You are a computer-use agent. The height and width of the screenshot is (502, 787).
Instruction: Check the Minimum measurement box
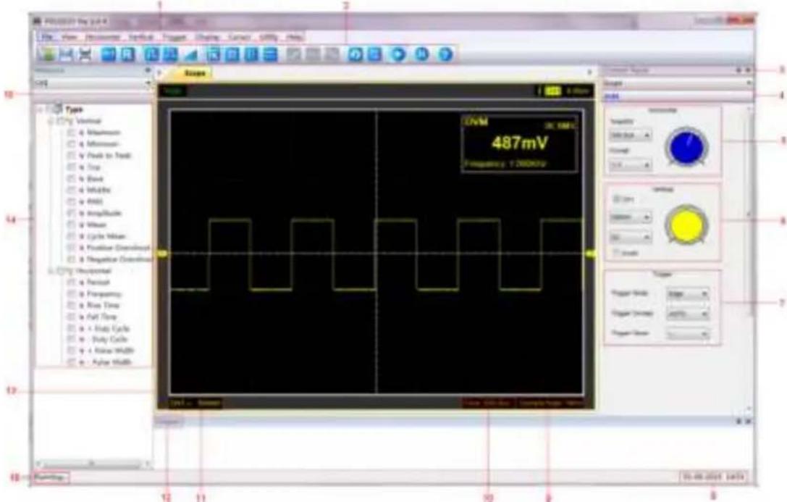pos(71,144)
